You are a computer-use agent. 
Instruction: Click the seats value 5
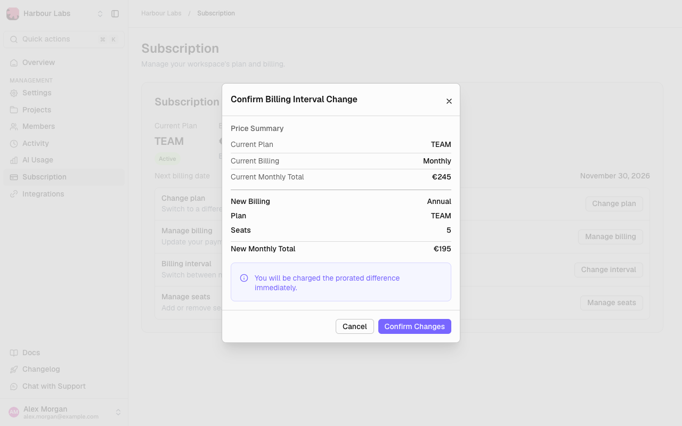pyautogui.click(x=449, y=230)
